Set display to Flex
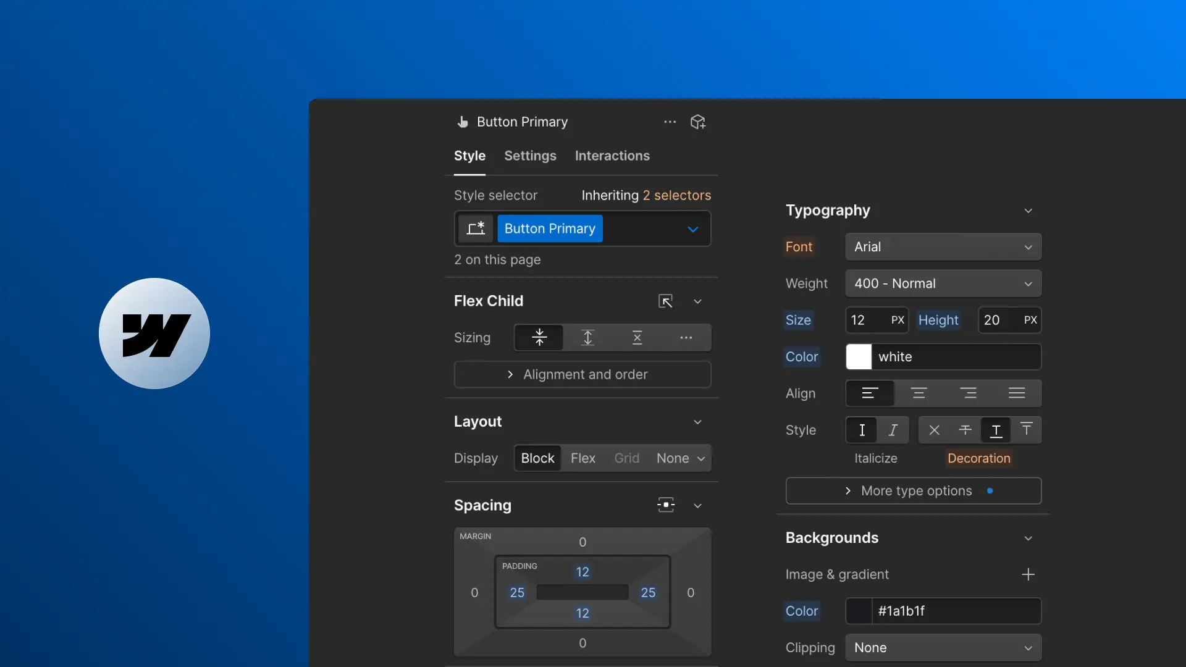Viewport: 1186px width, 667px height. (x=583, y=458)
